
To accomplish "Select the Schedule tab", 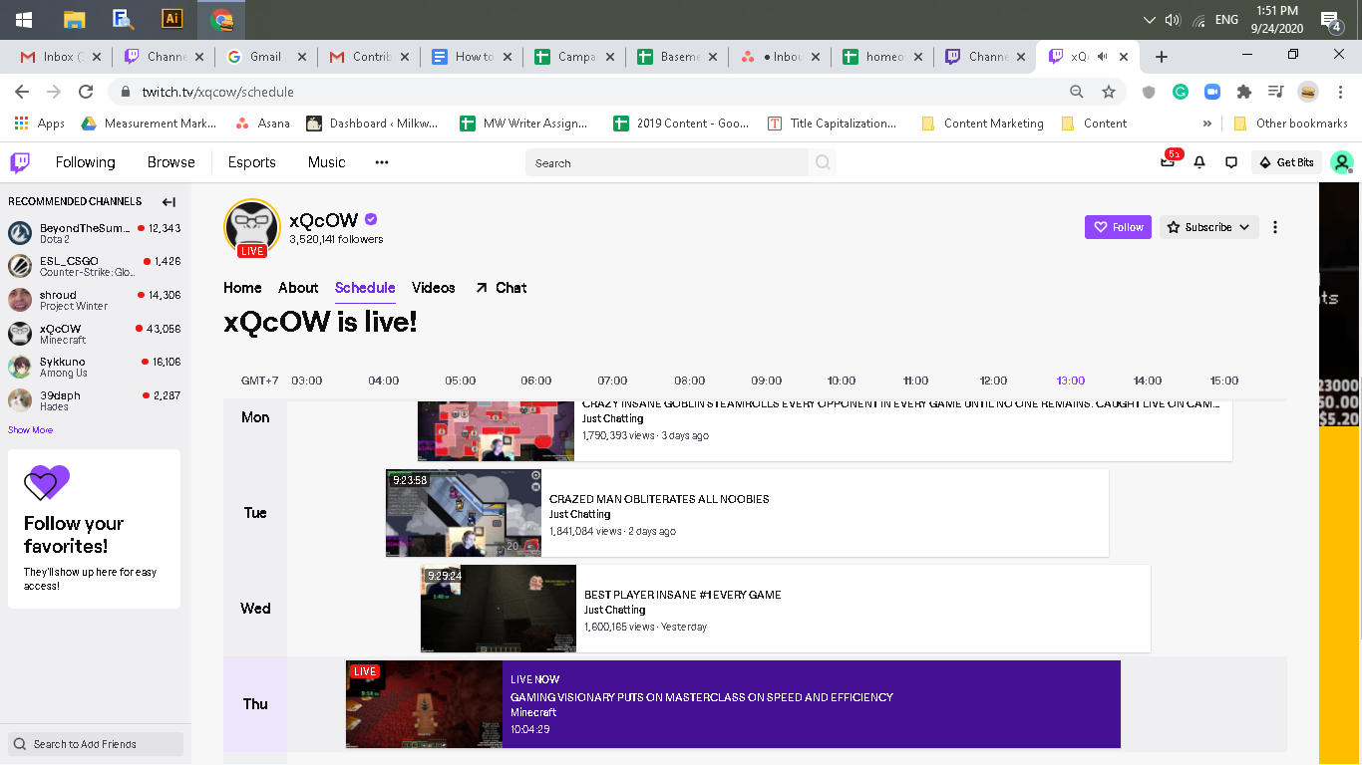I will [x=365, y=288].
